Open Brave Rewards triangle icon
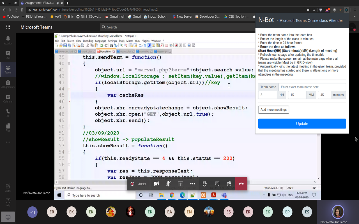This screenshot has width=359, height=224. point(327,10)
